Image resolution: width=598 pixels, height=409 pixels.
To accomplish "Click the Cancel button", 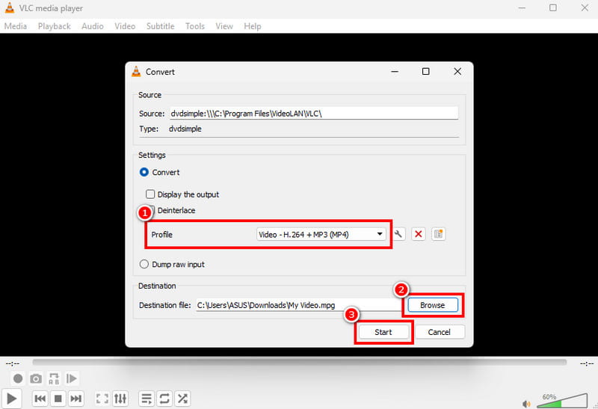I will (x=440, y=332).
